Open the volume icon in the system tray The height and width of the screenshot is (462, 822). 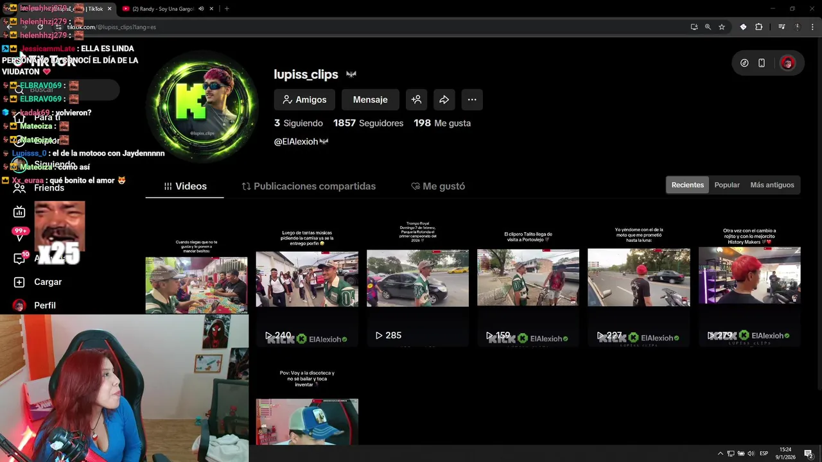tap(751, 454)
